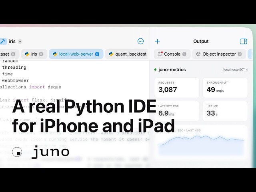Close the iris editor tab

pos(41,54)
